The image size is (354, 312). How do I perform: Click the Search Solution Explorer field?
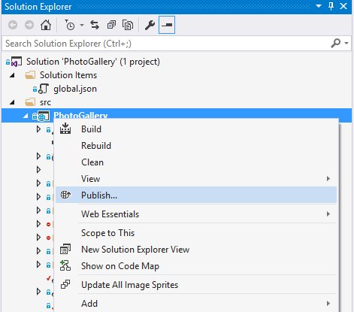click(x=165, y=44)
